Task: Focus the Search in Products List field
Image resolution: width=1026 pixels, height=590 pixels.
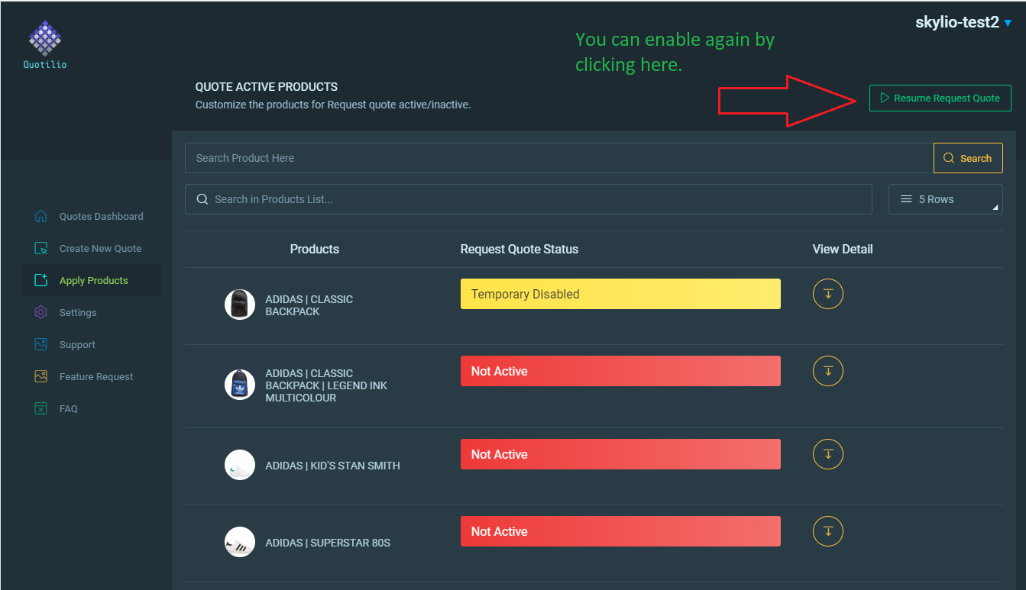Action: pyautogui.click(x=529, y=199)
